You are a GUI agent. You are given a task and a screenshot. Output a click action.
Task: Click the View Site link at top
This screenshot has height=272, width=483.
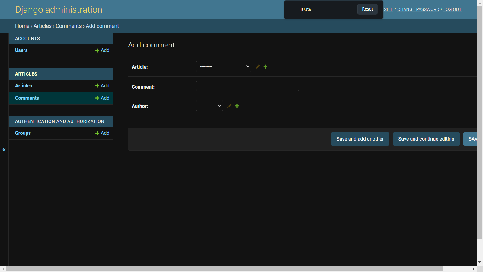(x=388, y=9)
